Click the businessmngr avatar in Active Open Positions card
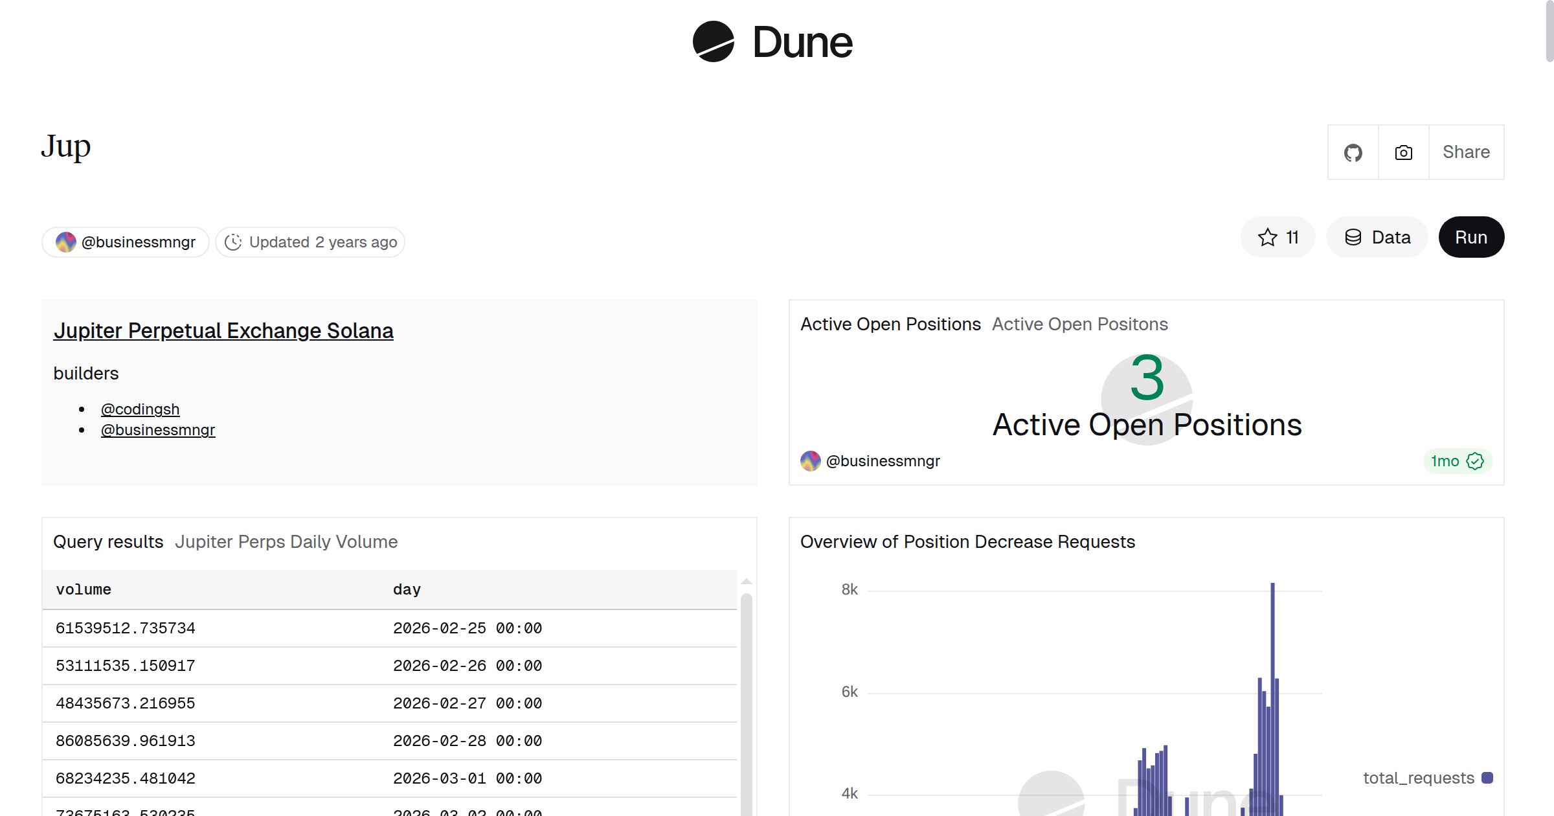1554x816 pixels. pos(811,461)
